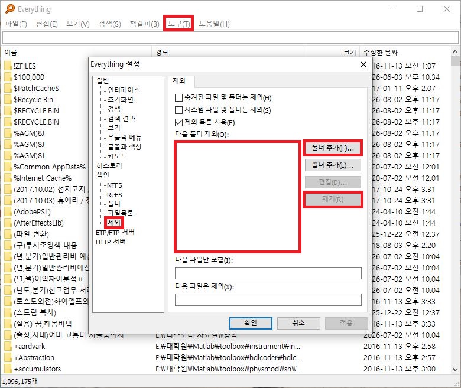Uncheck 제외 목록 사용 checkbox
Screen dimensions: 461x388
(178, 122)
